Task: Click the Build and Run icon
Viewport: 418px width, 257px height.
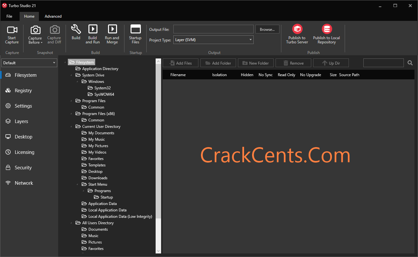Action: (93, 29)
